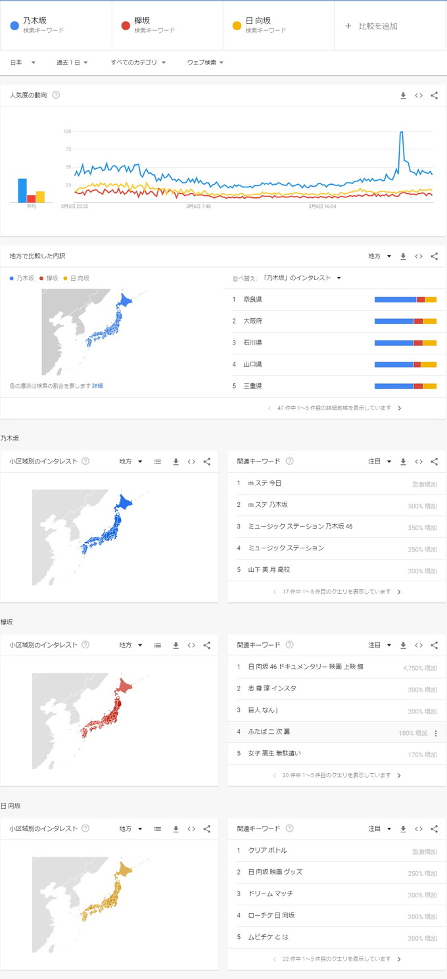
Task: Open 注目 dropdown in 日向坂 関連キーワード
Action: click(380, 828)
